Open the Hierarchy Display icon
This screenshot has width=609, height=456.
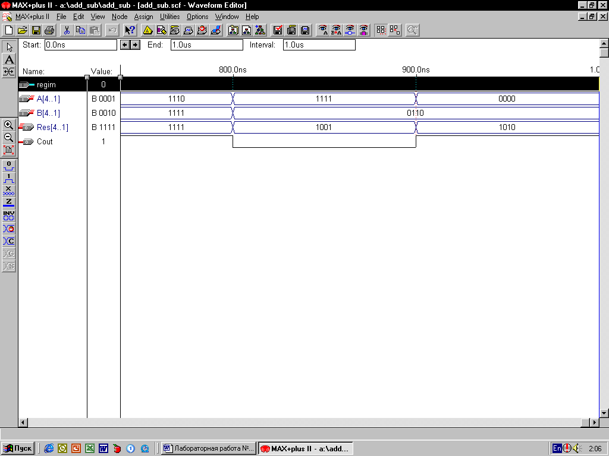(x=147, y=30)
